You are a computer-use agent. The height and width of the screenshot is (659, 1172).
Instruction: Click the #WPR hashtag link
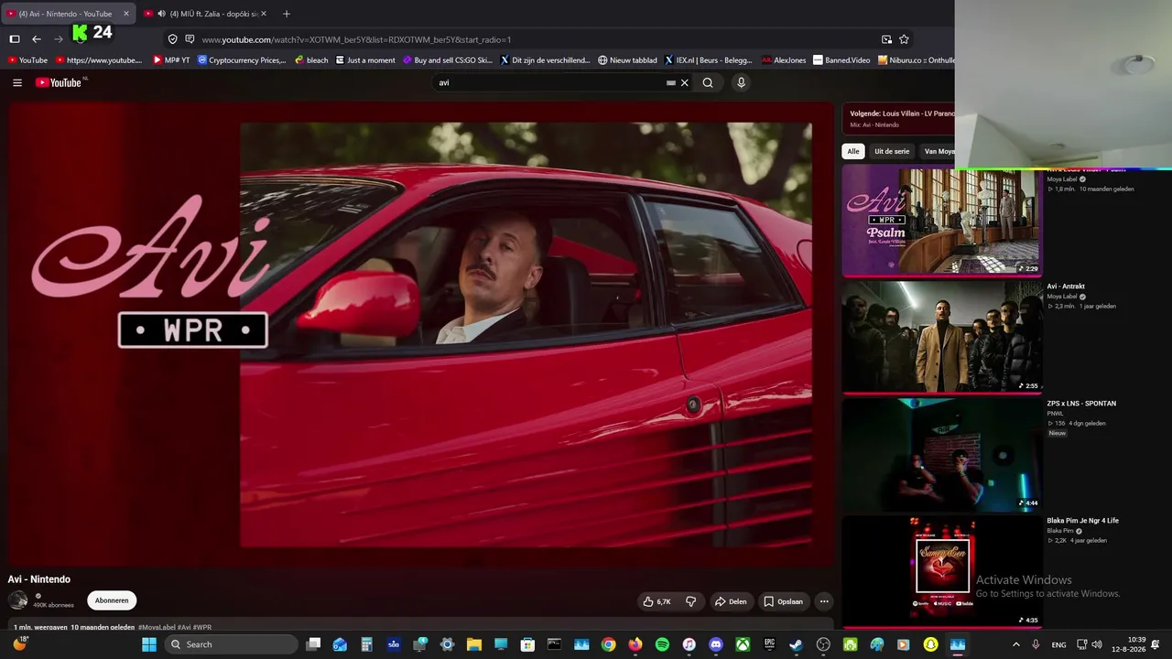[202, 628]
